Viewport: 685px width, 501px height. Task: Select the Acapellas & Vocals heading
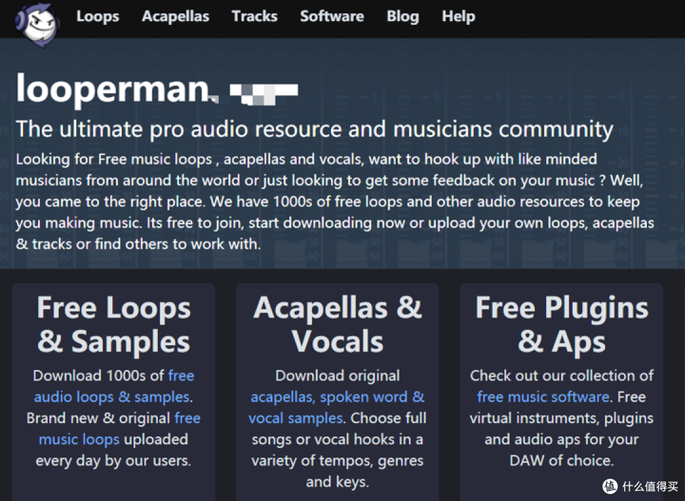coord(337,324)
